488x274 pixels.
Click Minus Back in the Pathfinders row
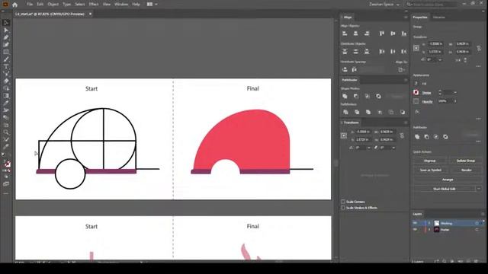(403, 112)
